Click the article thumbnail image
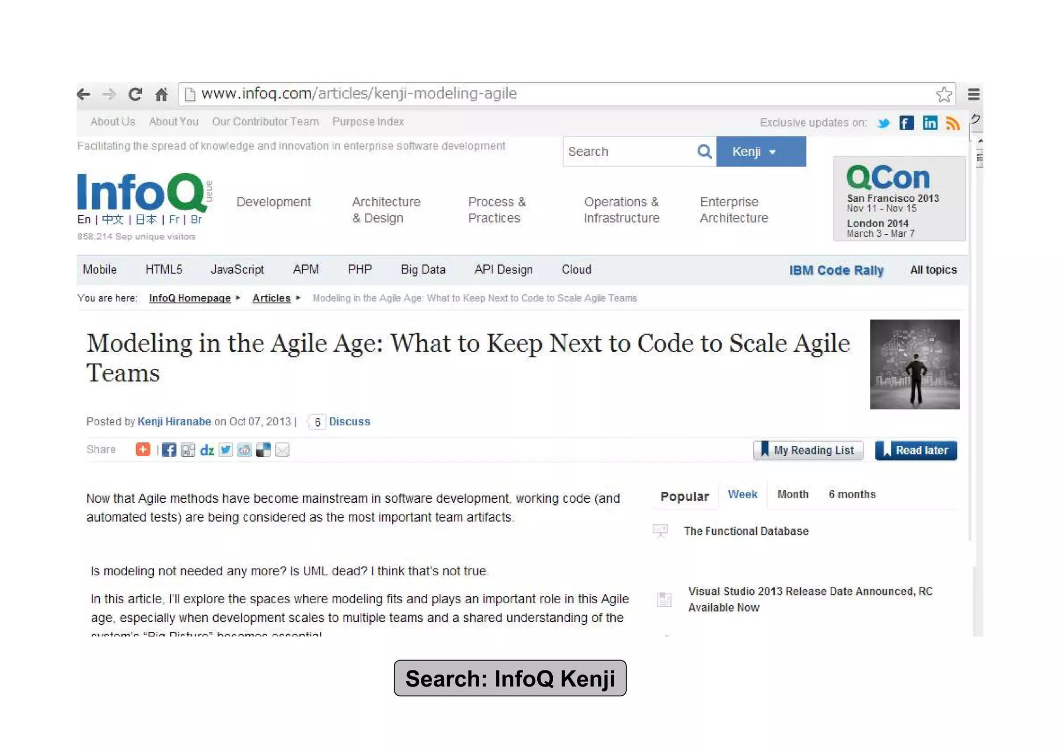Screen dimensions: 1060x749 915,364
